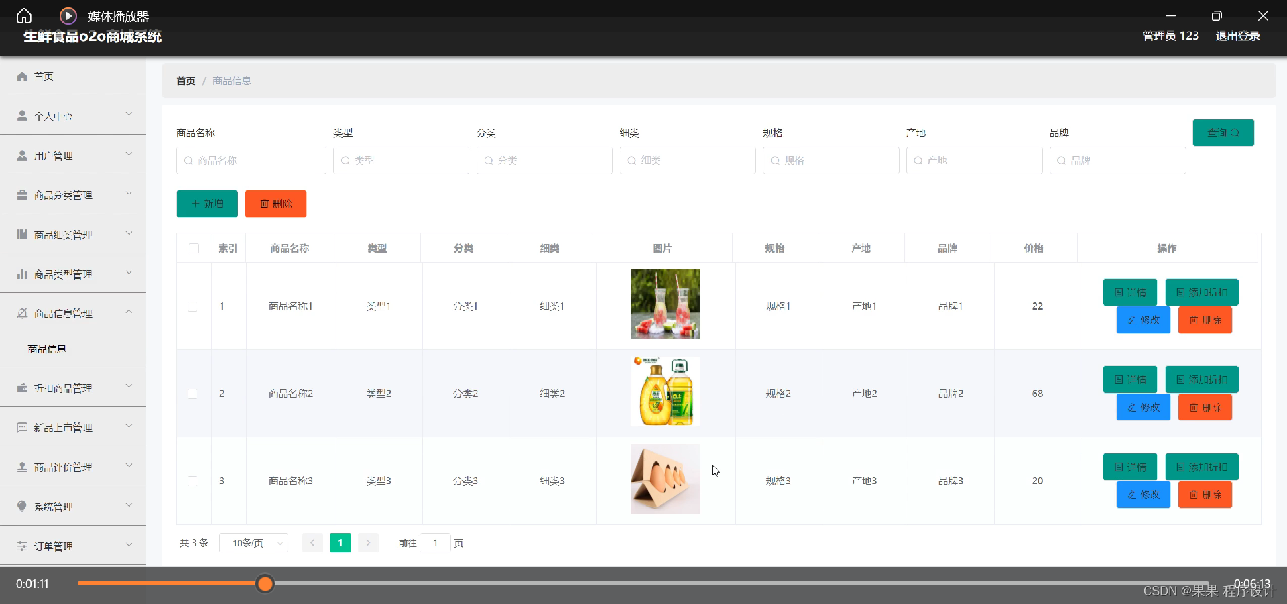Open the 媒体播放器 player icon
1287x604 pixels.
68,15
